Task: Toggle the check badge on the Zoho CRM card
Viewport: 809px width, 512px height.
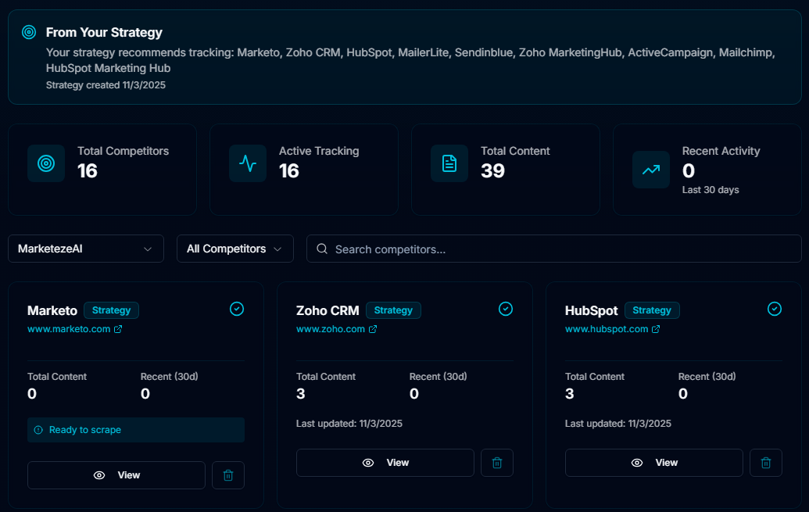Action: (505, 309)
